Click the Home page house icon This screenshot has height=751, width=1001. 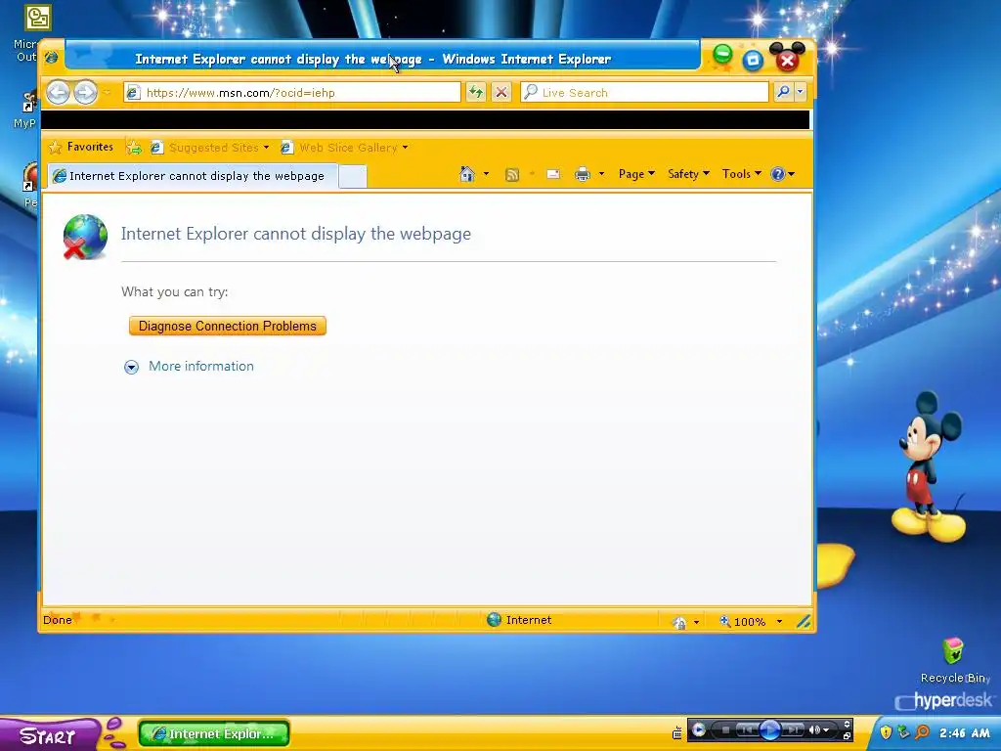[x=467, y=174]
